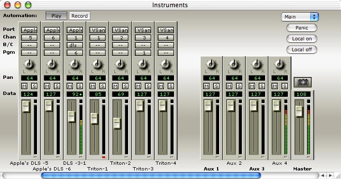Solo the Triton-4 channel
This screenshot has width=341, height=179.
tap(171, 86)
